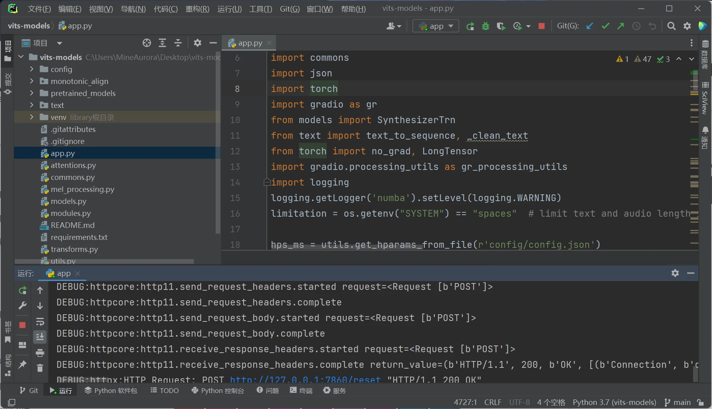Hide the project tool window
The image size is (712, 409).
213,43
